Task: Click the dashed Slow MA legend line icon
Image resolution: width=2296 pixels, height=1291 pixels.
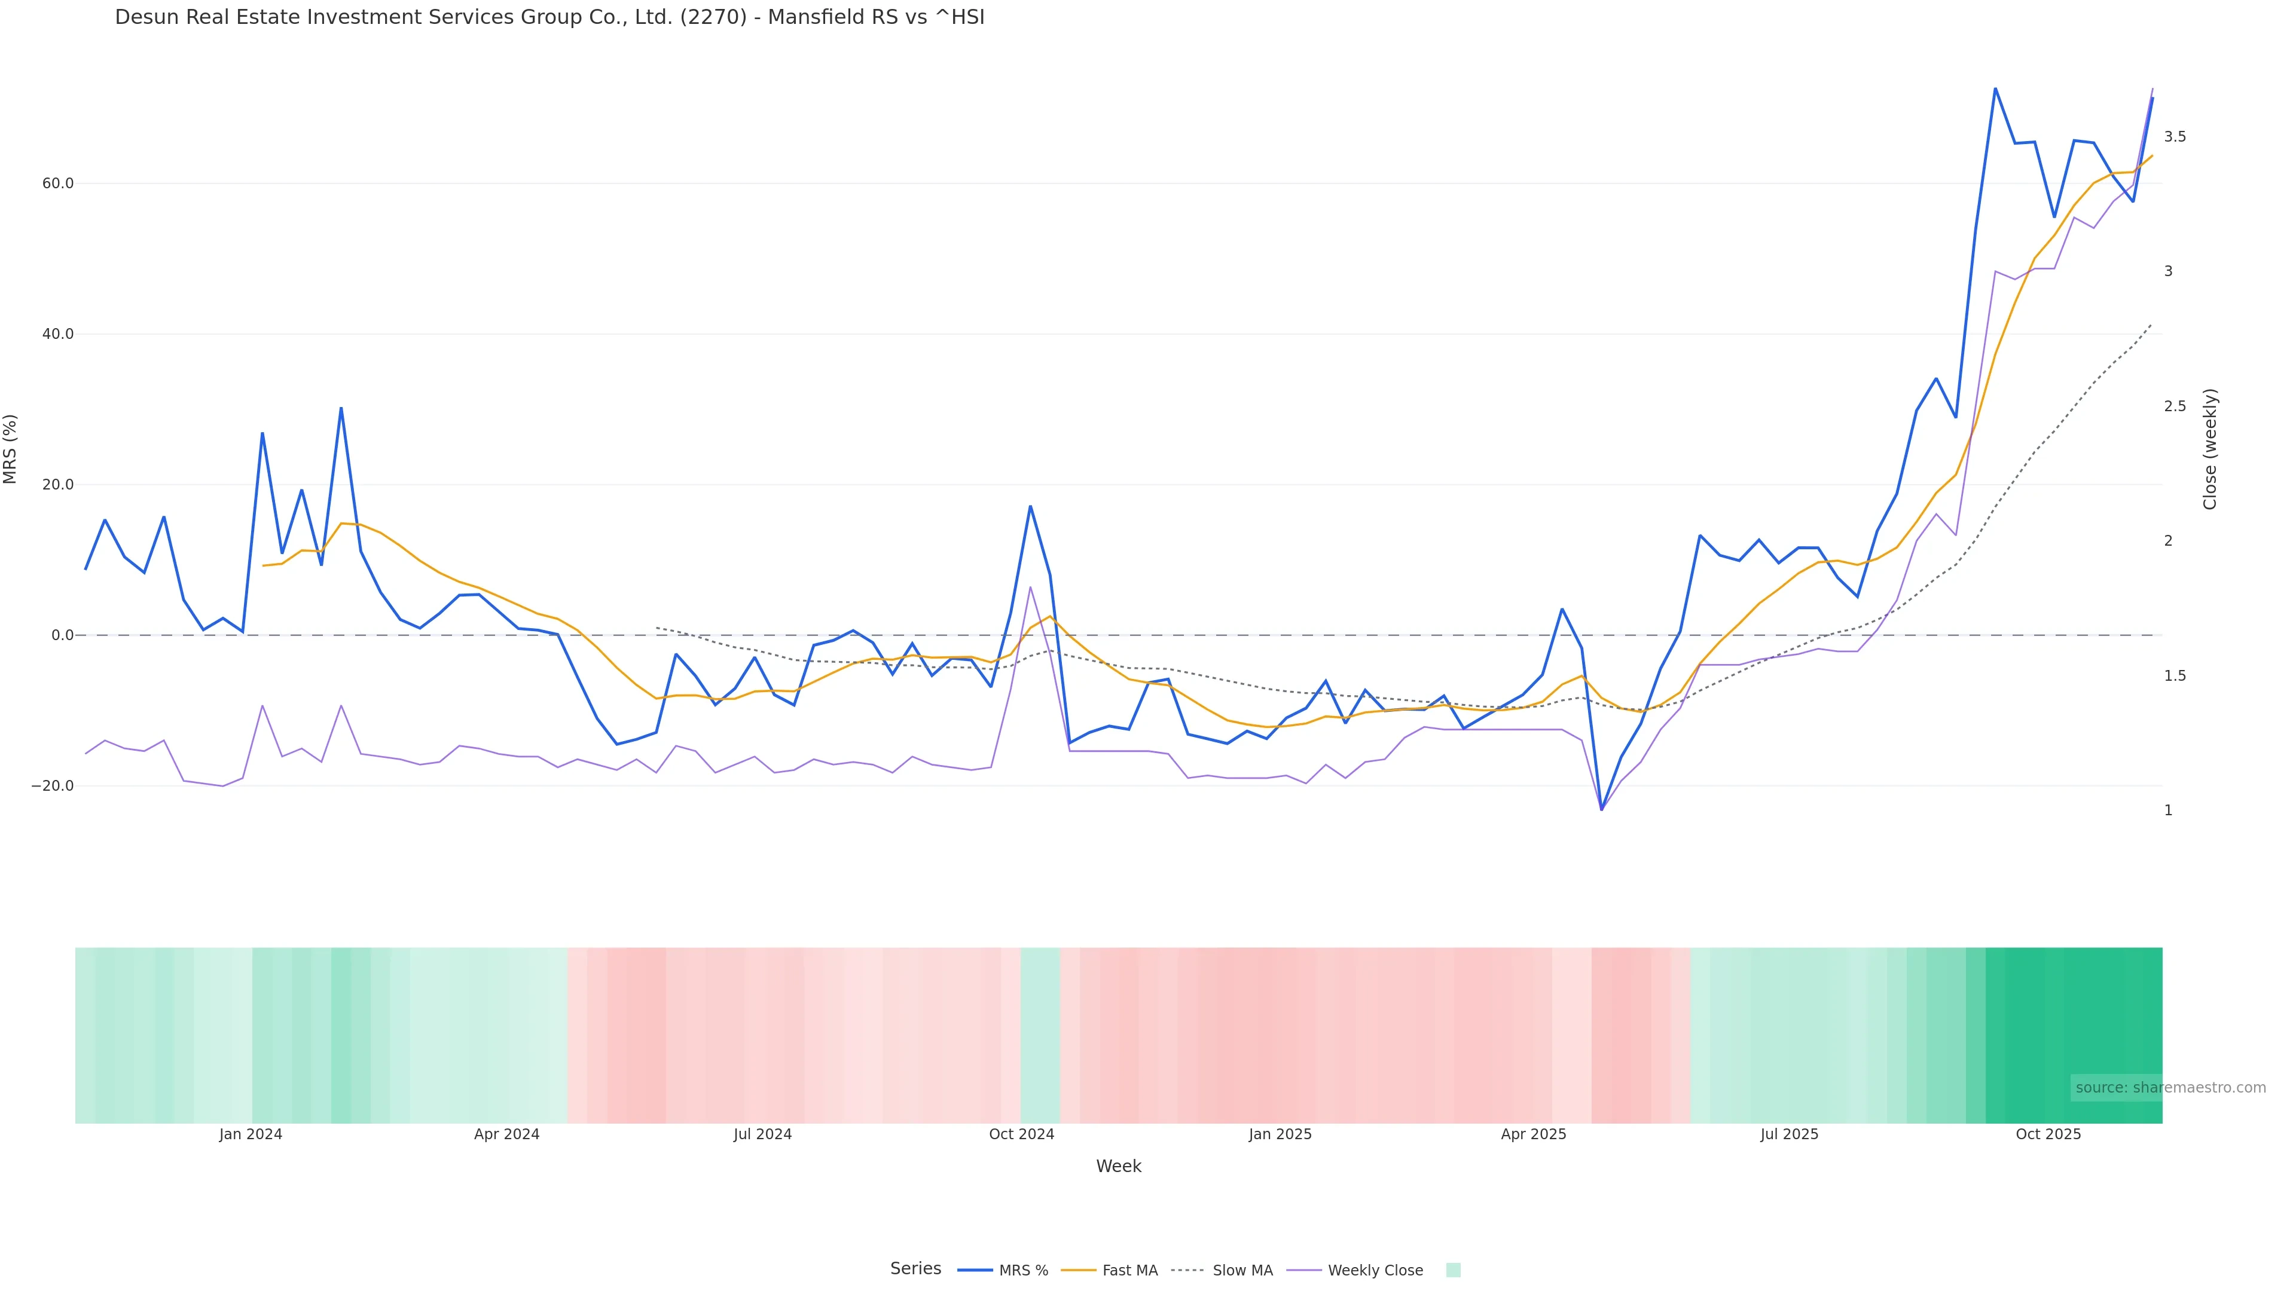Action: pyautogui.click(x=1188, y=1271)
